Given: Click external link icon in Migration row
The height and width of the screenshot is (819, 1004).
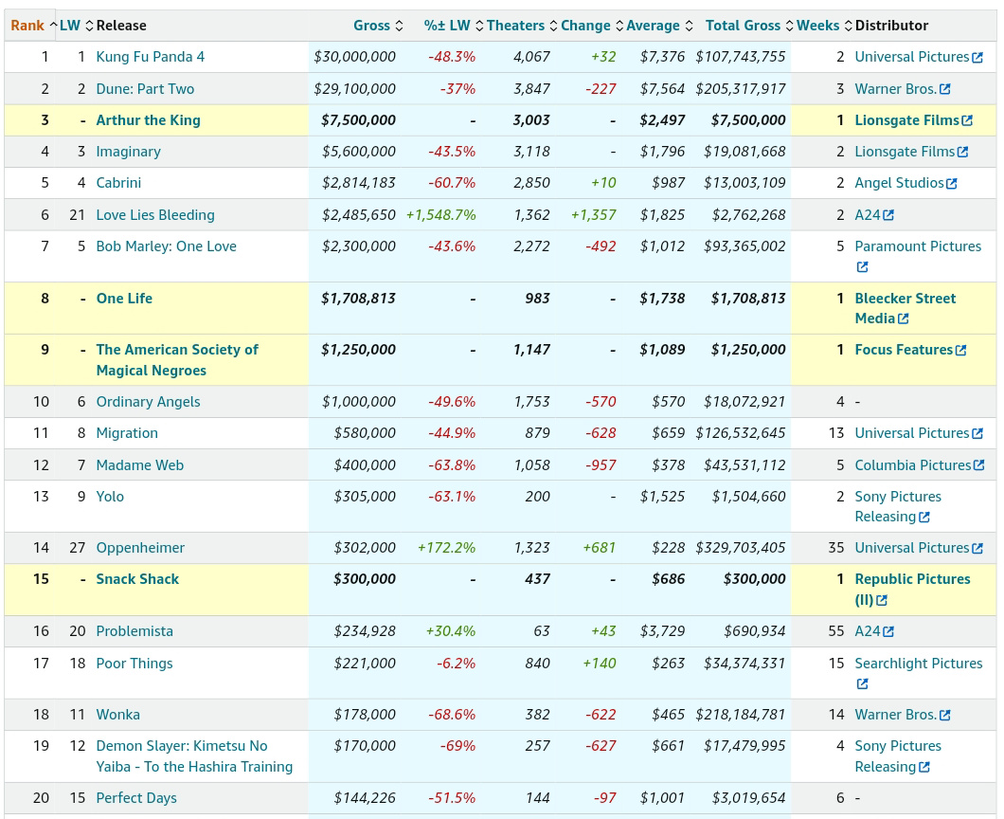Looking at the screenshot, I should point(977,434).
